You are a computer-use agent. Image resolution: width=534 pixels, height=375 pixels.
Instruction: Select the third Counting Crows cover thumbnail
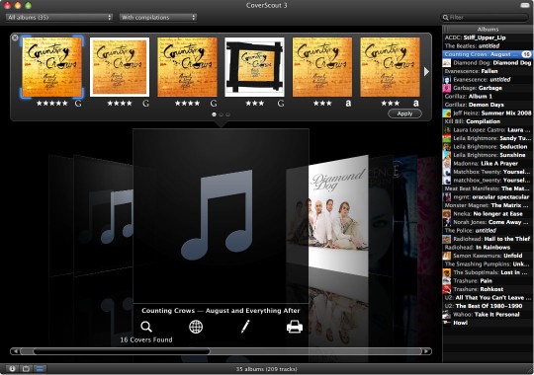coord(187,67)
